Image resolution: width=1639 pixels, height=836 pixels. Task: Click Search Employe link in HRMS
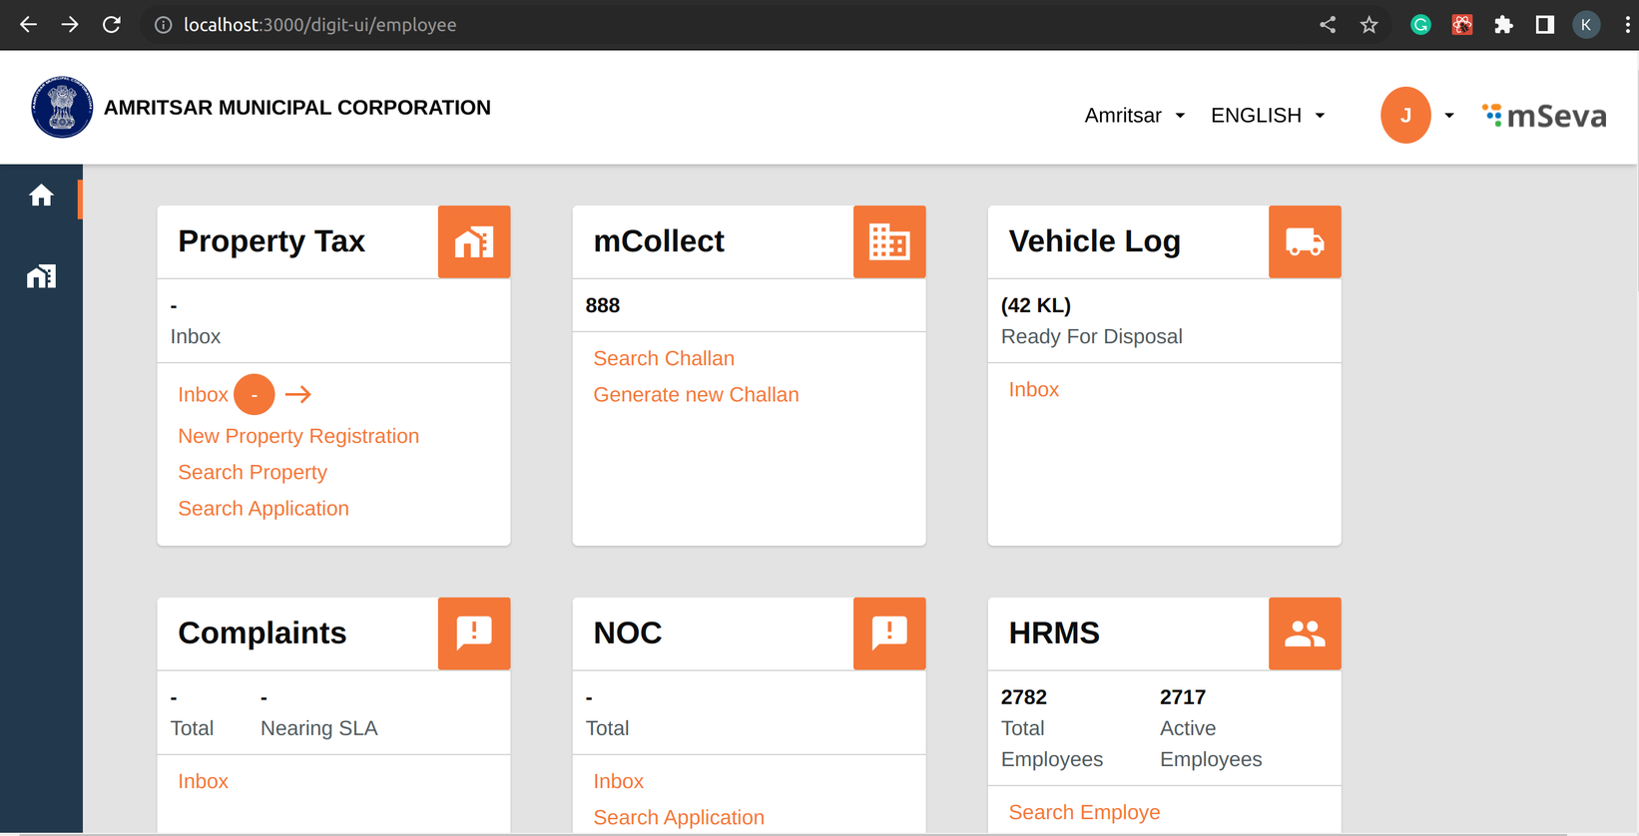click(1084, 812)
